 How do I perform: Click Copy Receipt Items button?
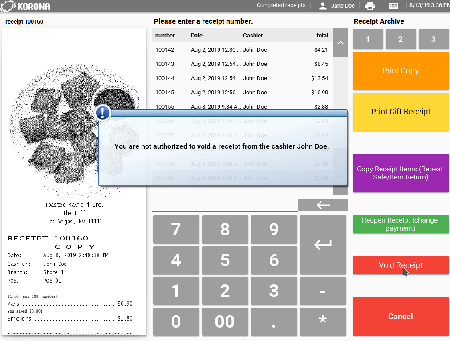401,173
